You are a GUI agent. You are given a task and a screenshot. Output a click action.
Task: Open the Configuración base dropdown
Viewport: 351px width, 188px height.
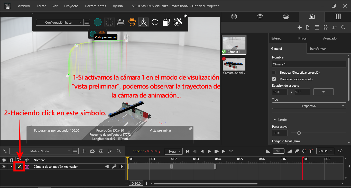pos(59,22)
